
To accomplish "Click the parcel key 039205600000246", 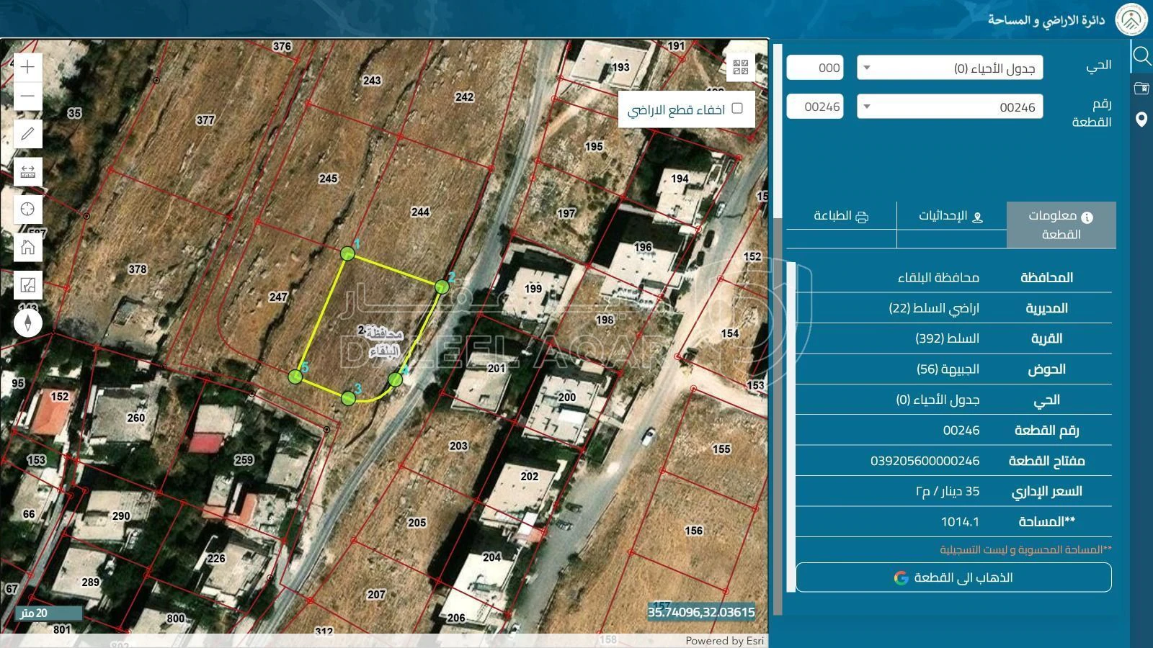I will 925,461.
